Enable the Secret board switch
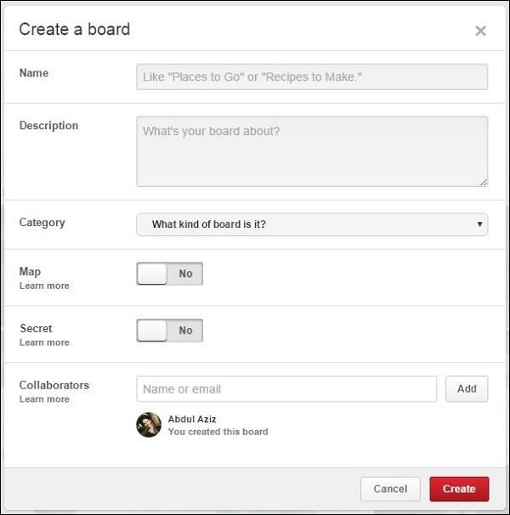Image resolution: width=510 pixels, height=515 pixels. (x=169, y=331)
